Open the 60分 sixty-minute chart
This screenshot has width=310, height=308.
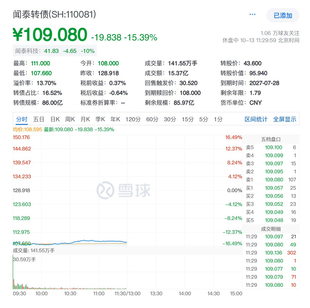[x=151, y=119]
